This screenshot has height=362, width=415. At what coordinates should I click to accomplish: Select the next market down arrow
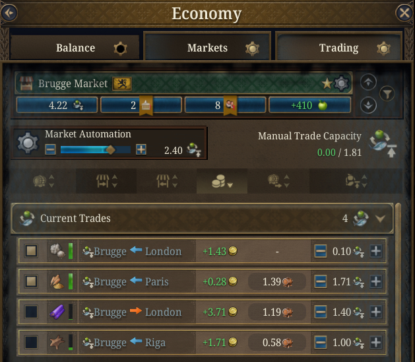click(x=369, y=104)
